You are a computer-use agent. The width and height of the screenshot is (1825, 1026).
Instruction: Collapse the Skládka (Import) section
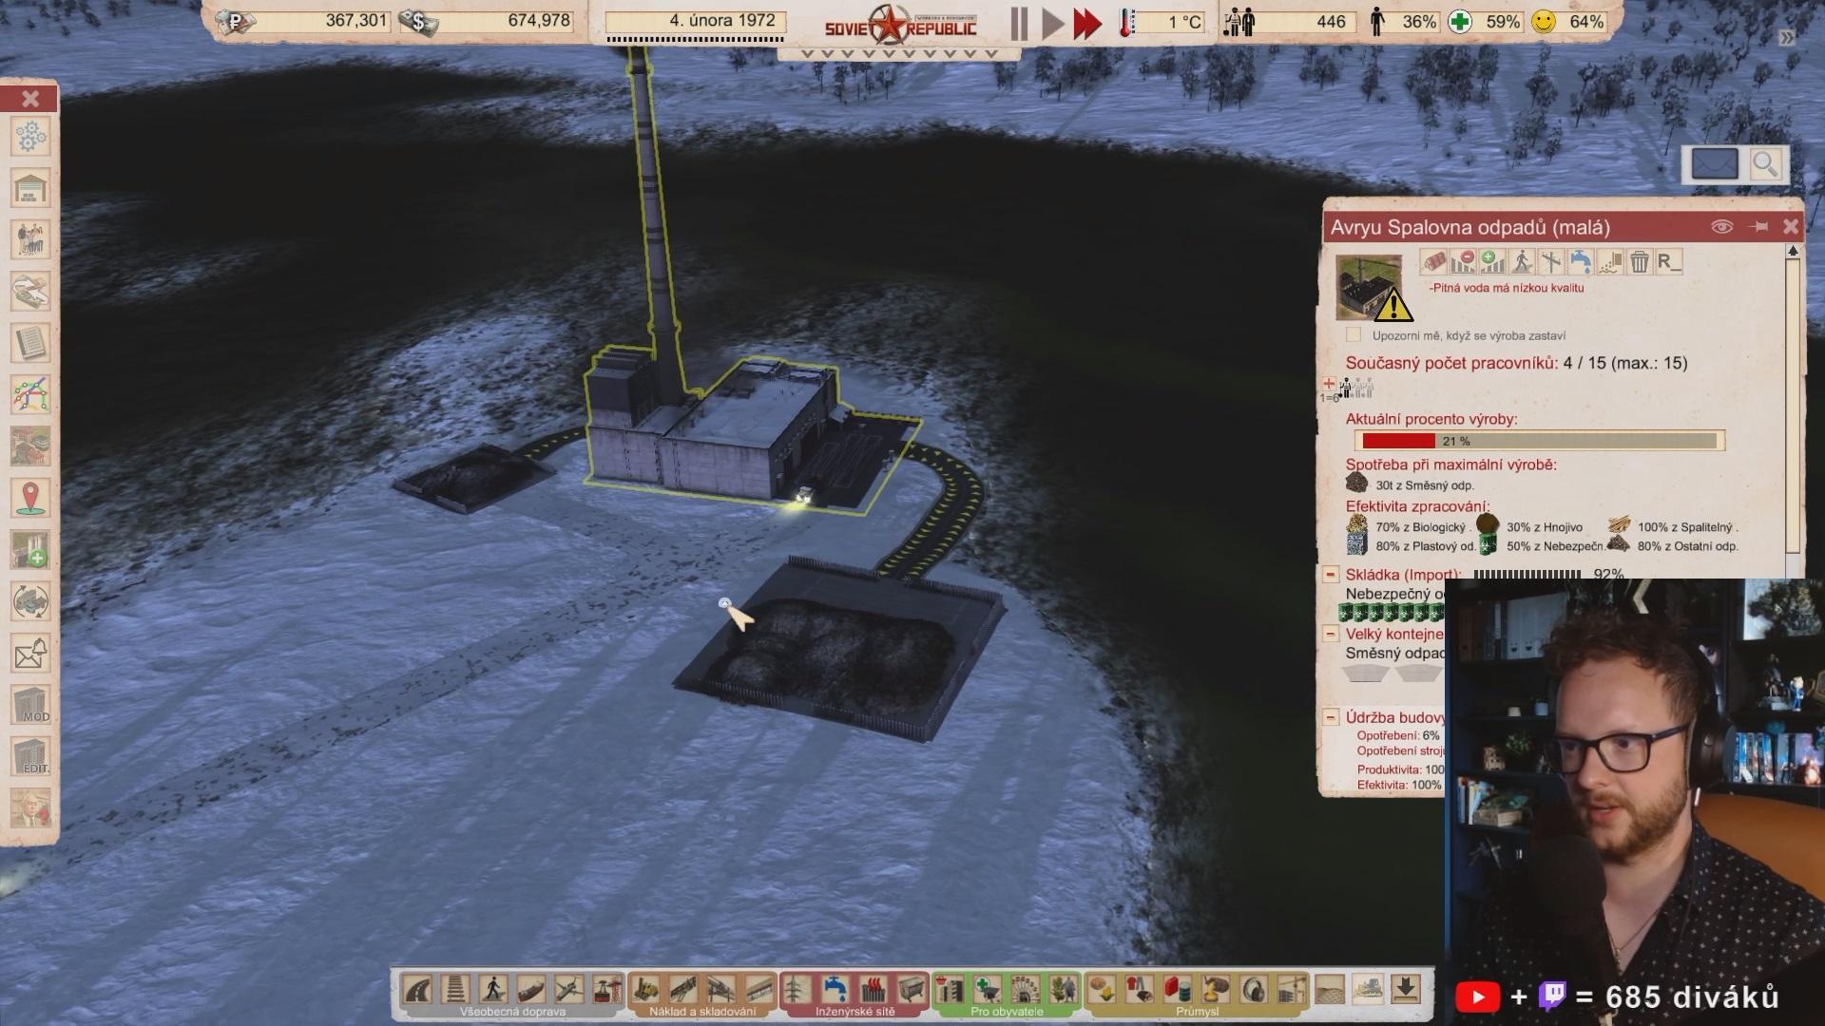1331,575
